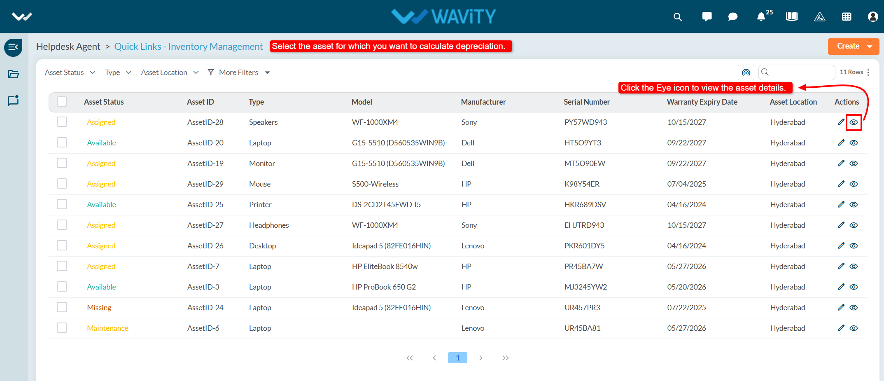
Task: Open the round chat bubble icon
Action: click(x=733, y=17)
